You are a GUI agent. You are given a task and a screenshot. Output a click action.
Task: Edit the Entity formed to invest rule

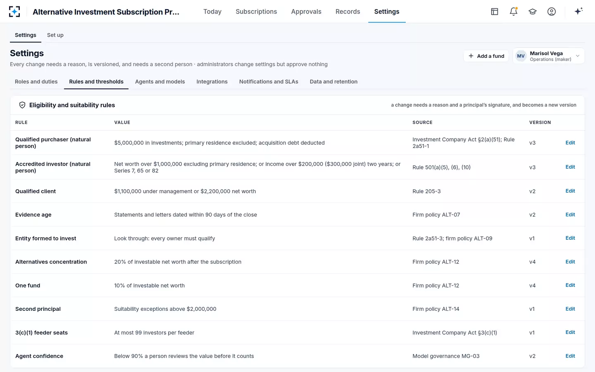(x=570, y=238)
